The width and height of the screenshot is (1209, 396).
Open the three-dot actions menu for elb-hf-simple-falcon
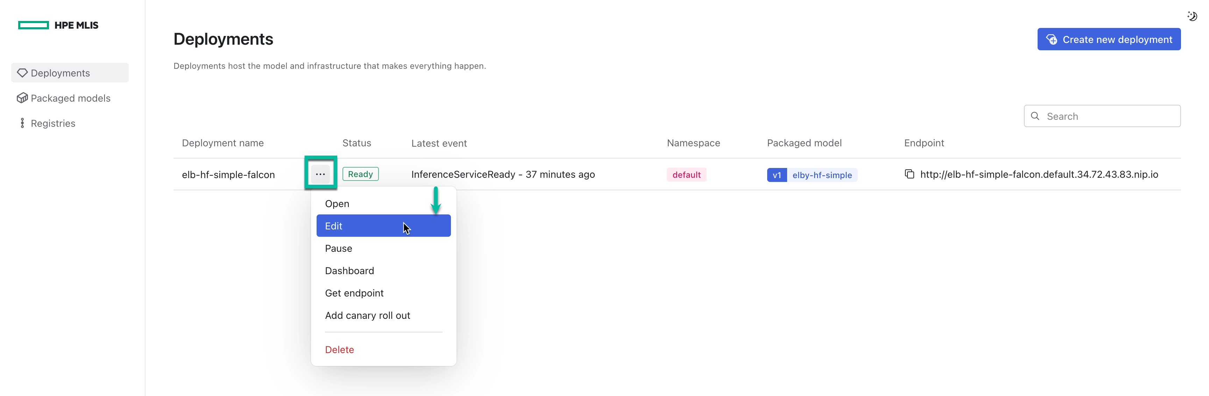coord(320,174)
